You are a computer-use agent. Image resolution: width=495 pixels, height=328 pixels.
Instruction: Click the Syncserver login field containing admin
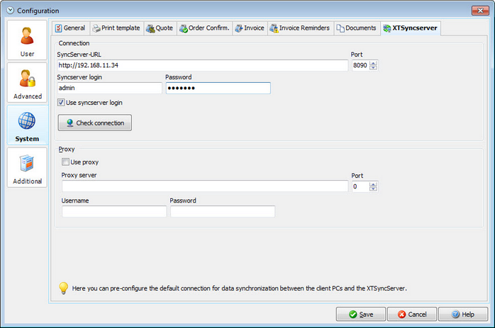point(109,88)
